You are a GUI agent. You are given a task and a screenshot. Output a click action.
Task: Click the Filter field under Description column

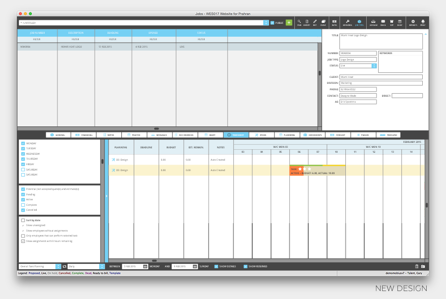(76, 39)
